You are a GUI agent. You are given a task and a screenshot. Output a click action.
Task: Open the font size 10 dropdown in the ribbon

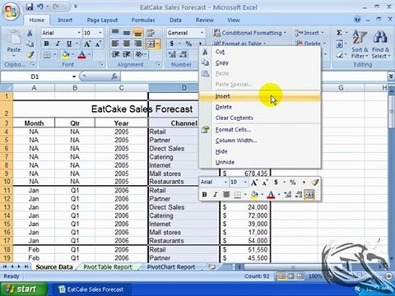pos(100,33)
